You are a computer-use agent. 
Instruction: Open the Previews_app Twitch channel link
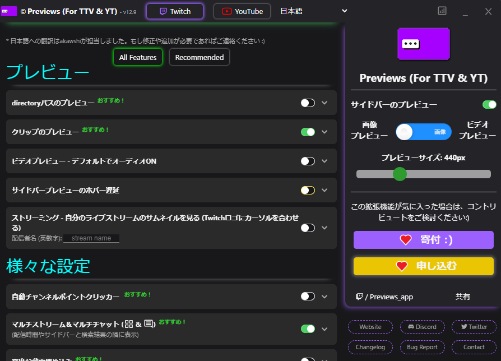(x=384, y=297)
